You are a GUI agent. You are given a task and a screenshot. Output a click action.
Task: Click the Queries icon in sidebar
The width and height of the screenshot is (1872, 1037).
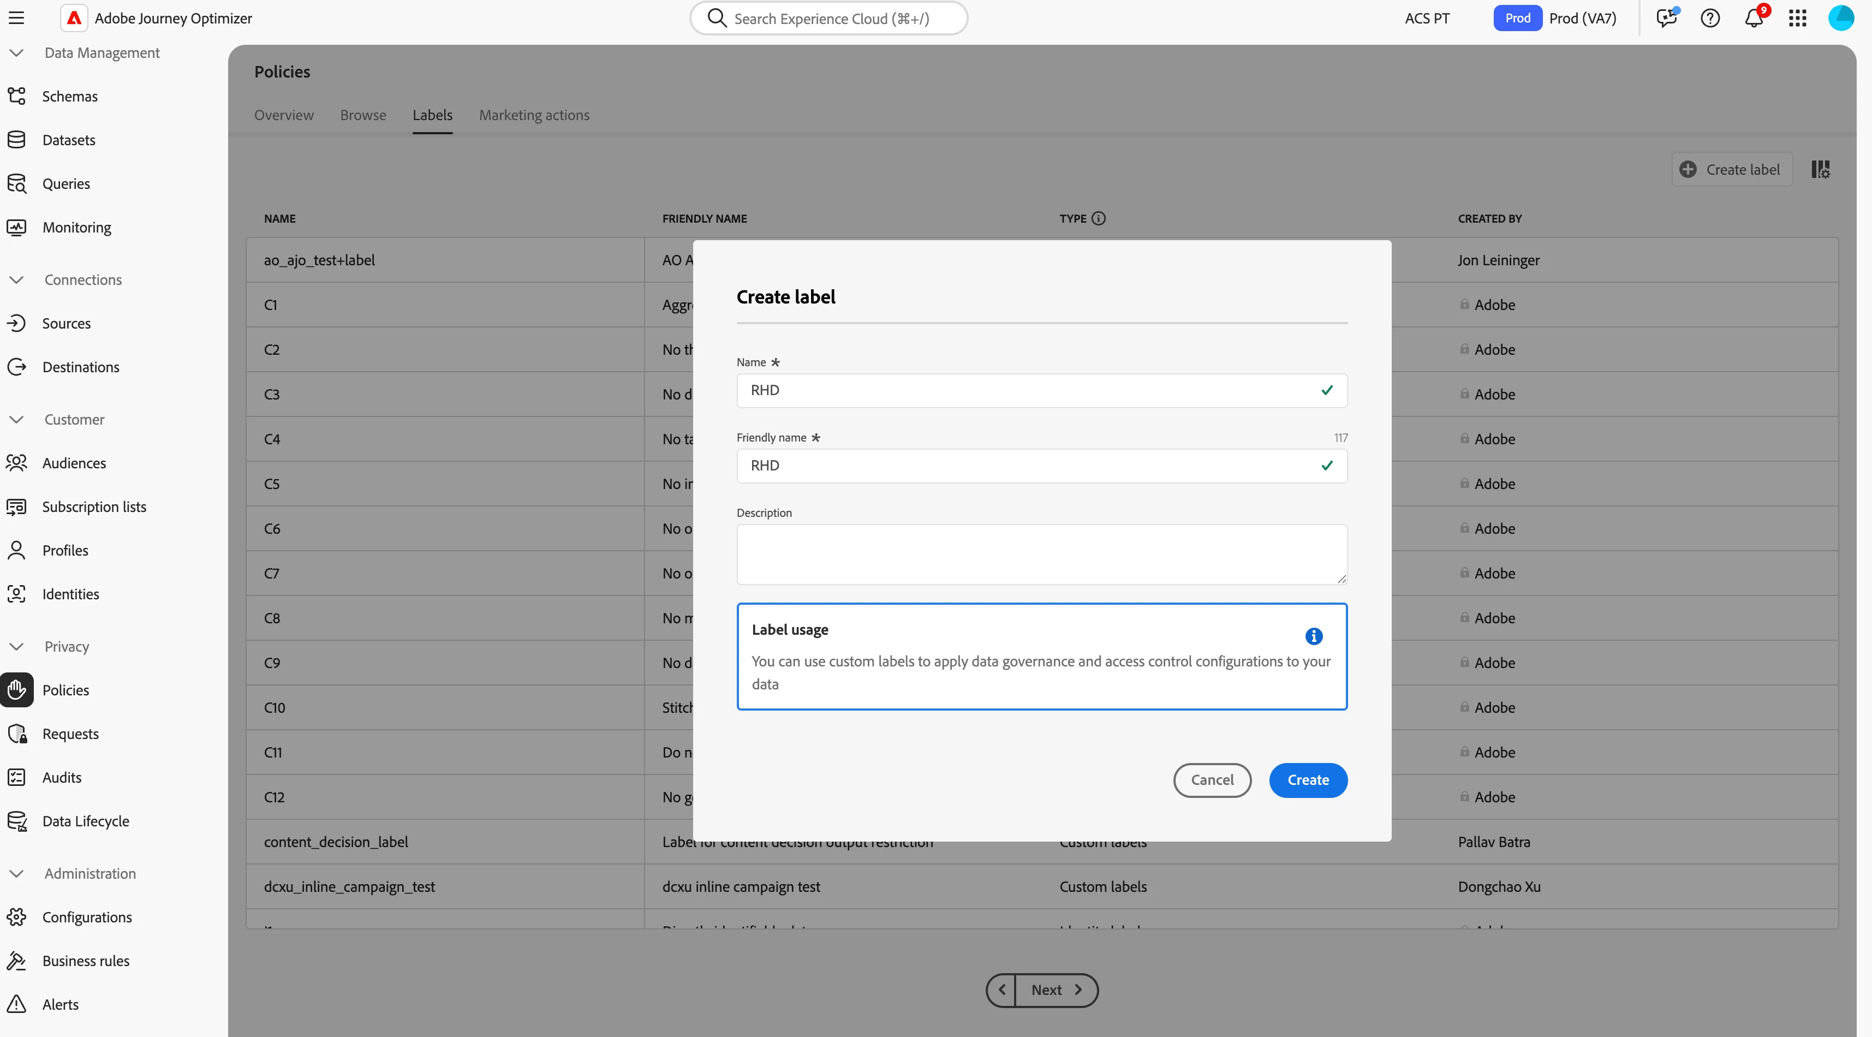point(17,183)
